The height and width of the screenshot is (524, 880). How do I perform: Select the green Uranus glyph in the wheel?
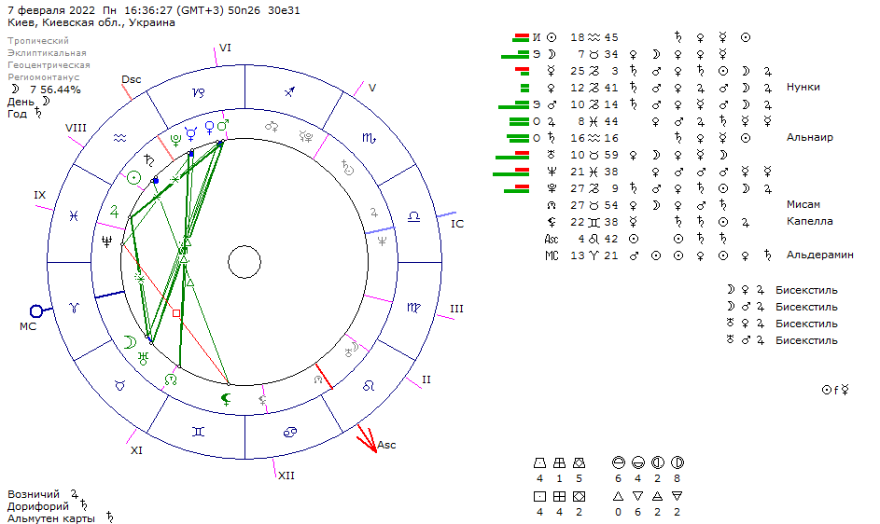click(143, 358)
